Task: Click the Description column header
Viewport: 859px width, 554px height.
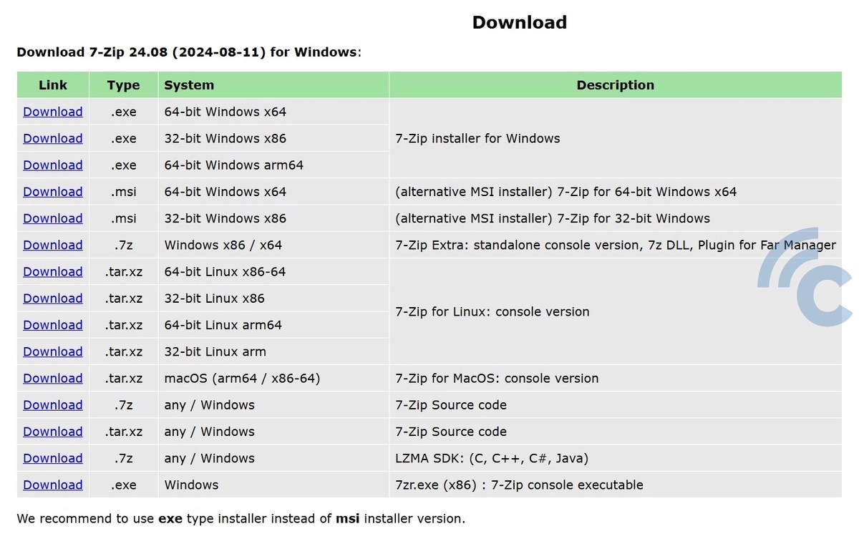Action: 616,84
